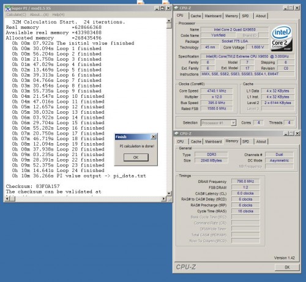
Task: Switch to Cache tab in lower CPU-Z window
Action: tap(196, 141)
